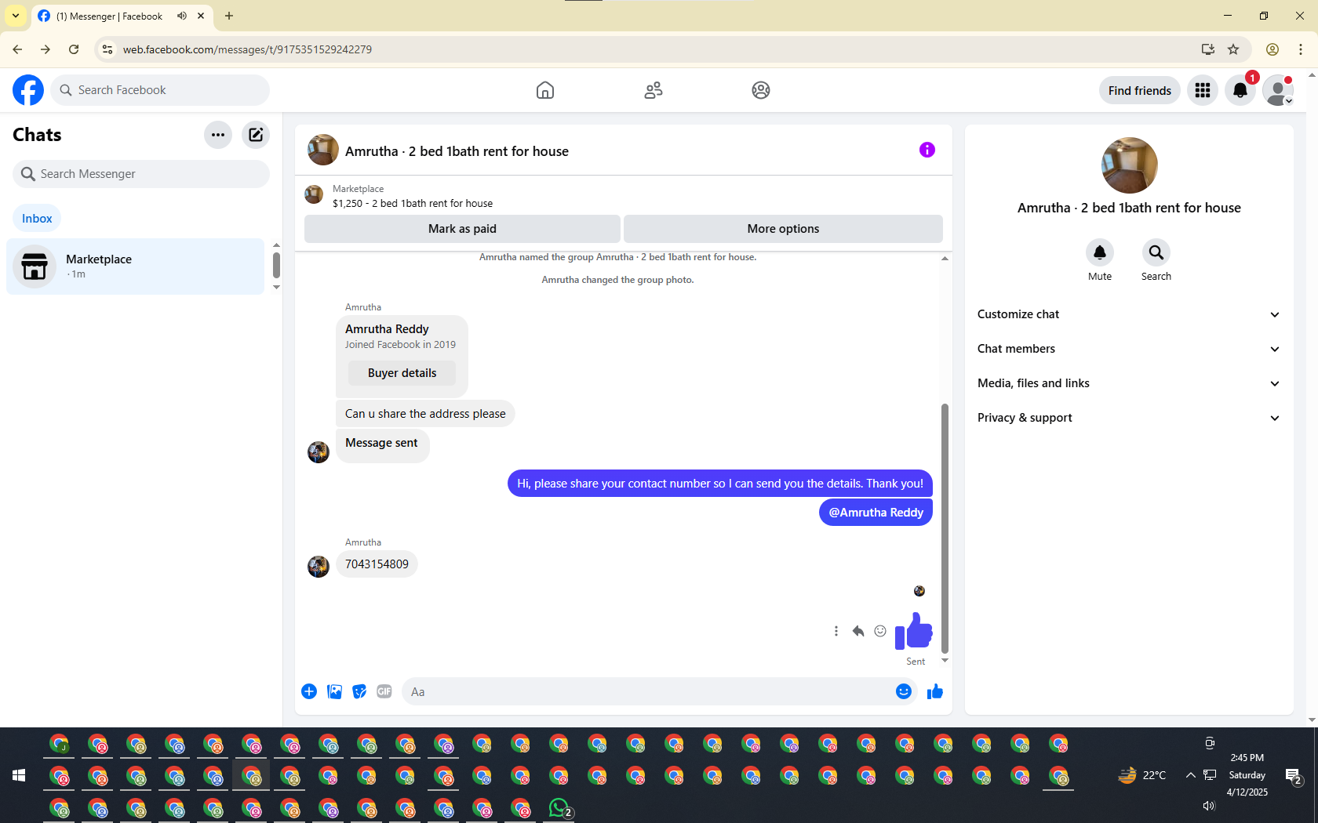Click the conversation scrollbar thumb
This screenshot has width=1318, height=823.
click(x=945, y=528)
